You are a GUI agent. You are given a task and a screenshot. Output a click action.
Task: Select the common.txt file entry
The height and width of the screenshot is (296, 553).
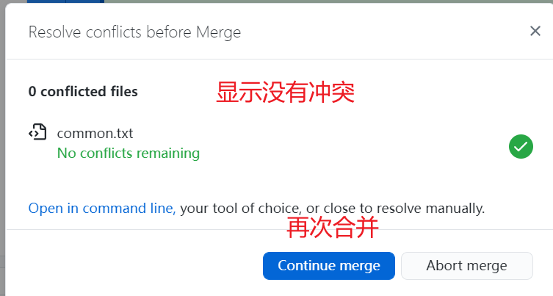click(95, 134)
